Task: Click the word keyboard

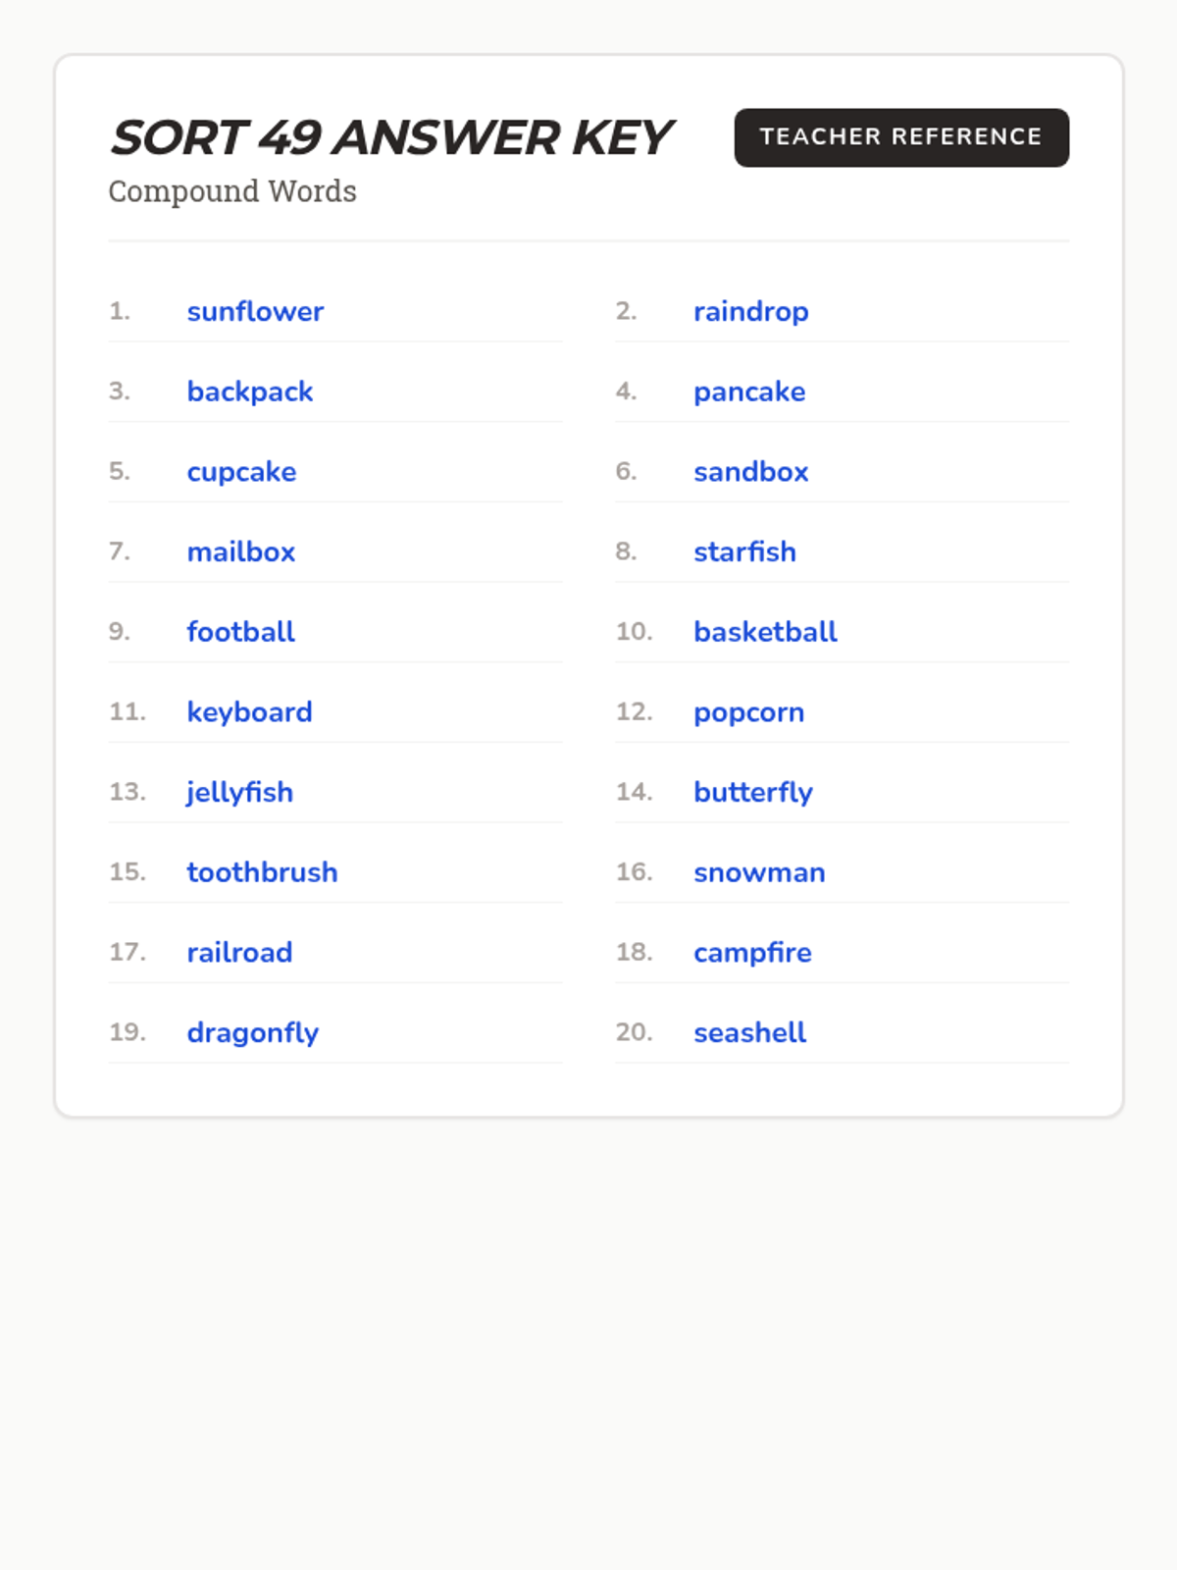Action: (x=249, y=712)
